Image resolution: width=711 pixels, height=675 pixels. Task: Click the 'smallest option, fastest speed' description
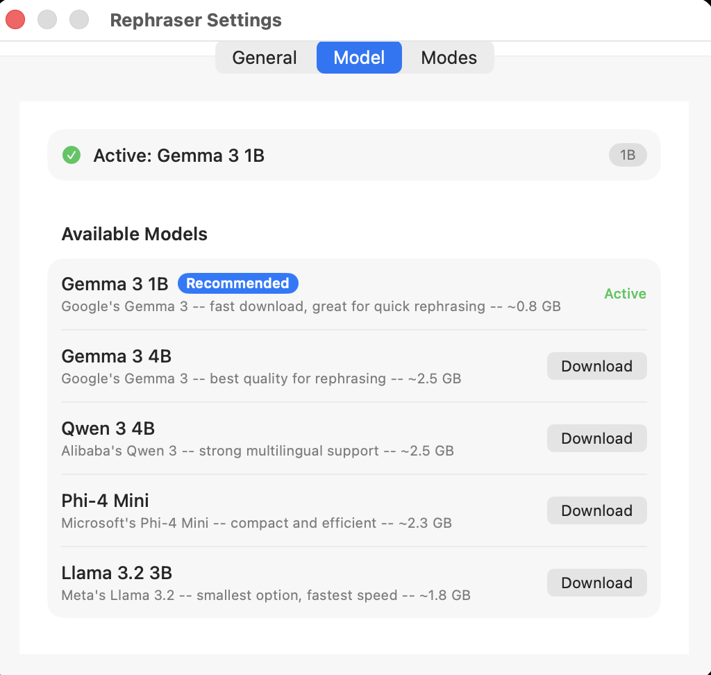(x=266, y=595)
